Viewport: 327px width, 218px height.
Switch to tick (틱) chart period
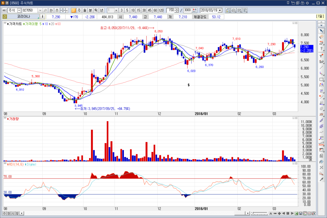click(96, 10)
